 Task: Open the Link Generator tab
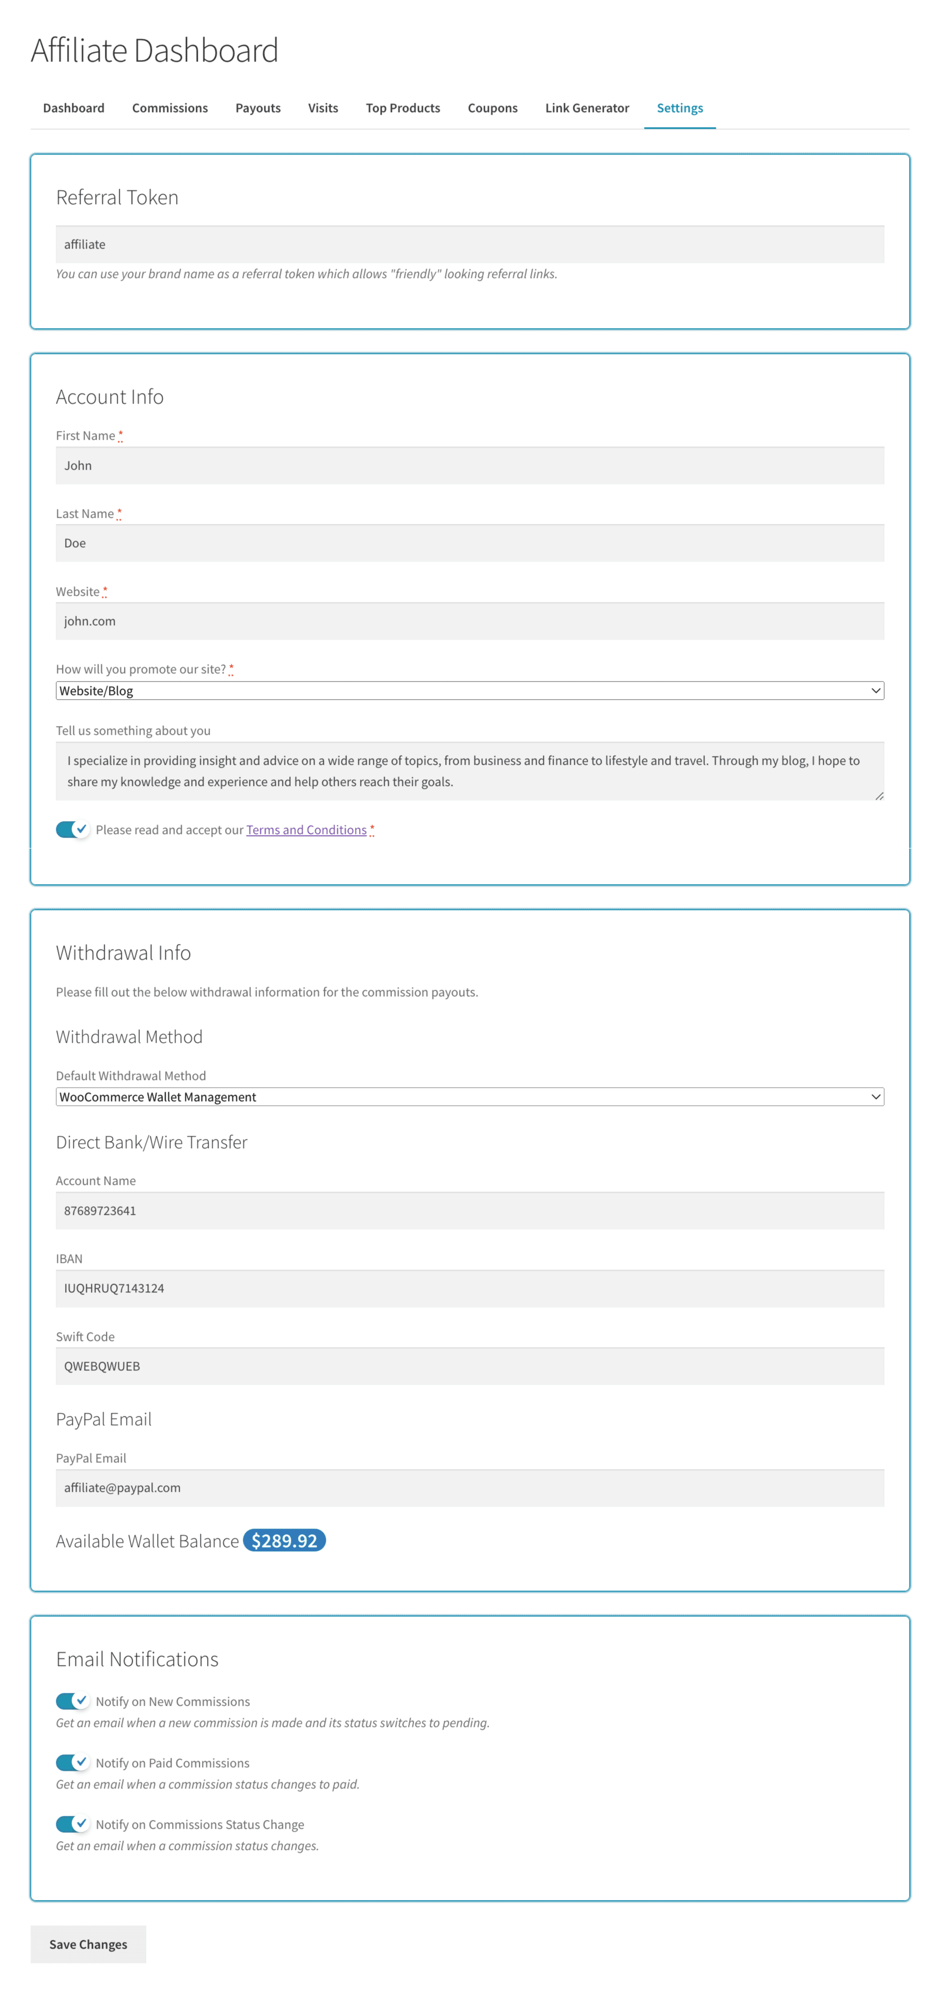coord(587,108)
